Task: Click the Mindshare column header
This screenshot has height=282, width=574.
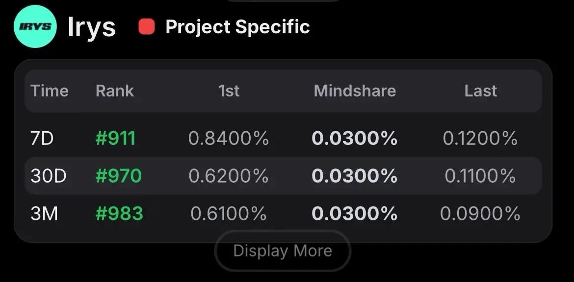Action: [x=355, y=91]
